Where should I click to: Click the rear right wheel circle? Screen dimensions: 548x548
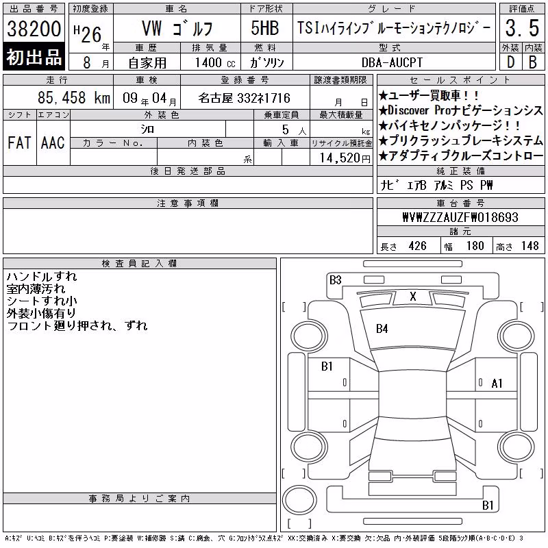[x=516, y=448]
